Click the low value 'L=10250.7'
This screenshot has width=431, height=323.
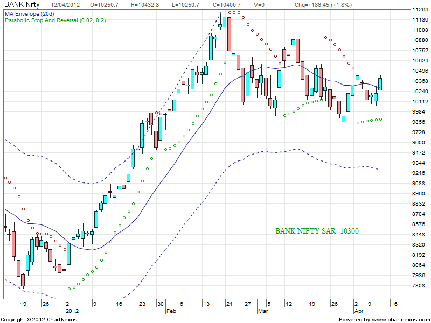[x=184, y=5]
